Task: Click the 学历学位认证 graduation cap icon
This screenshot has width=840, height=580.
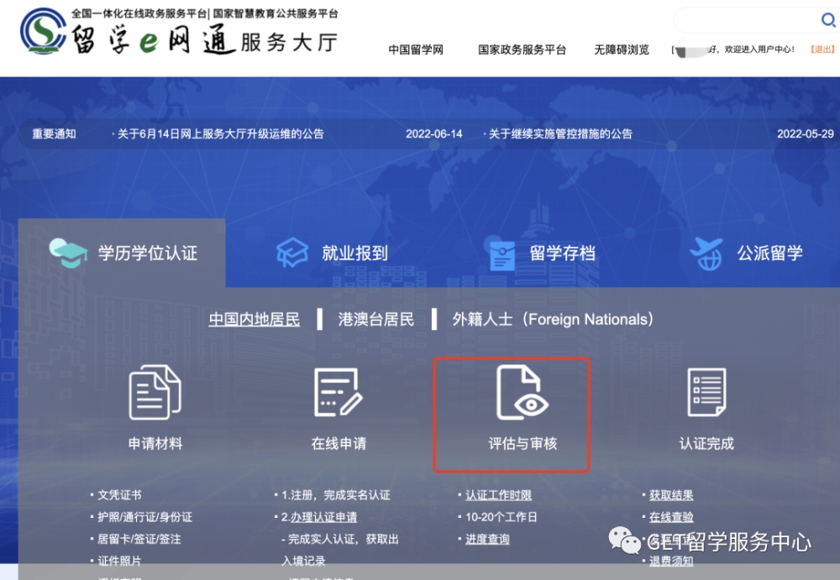Action: tap(68, 253)
